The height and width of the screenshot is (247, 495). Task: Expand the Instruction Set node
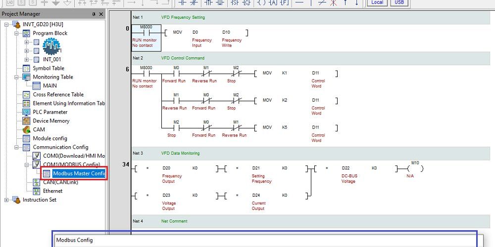point(6,200)
